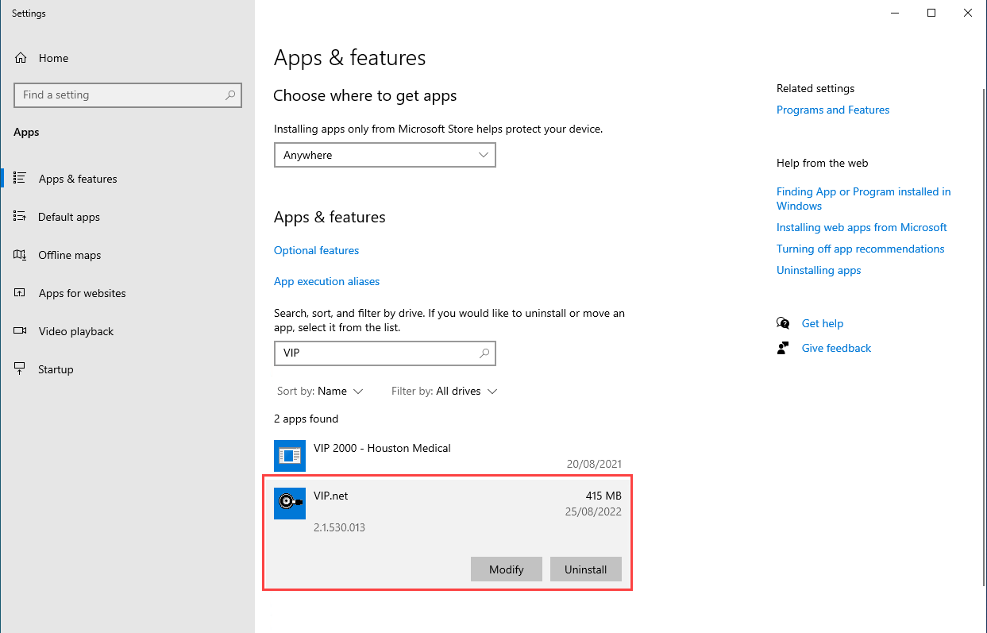Open Default apps settings page
The image size is (987, 633).
pyautogui.click(x=69, y=217)
